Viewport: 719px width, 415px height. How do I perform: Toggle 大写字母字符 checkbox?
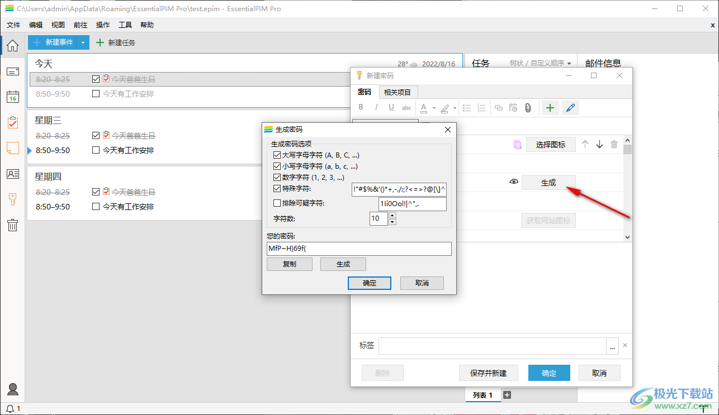(x=277, y=155)
